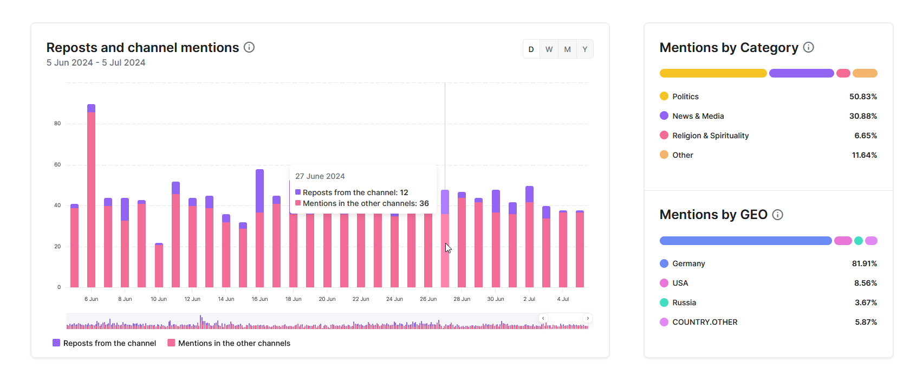Click right arrow handle on range navigator

pyautogui.click(x=588, y=318)
